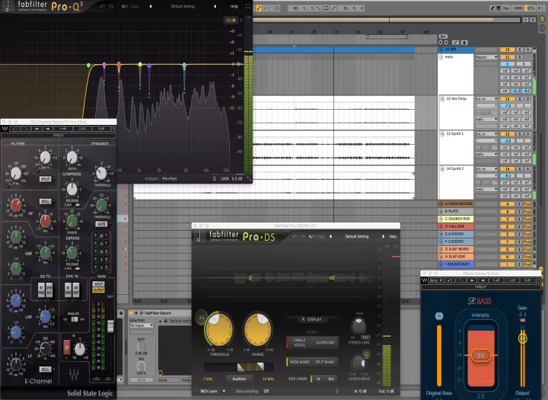The image size is (548, 400).
Task: Open Ext. In dropdown on 14 Synth 2
Action: point(486,169)
